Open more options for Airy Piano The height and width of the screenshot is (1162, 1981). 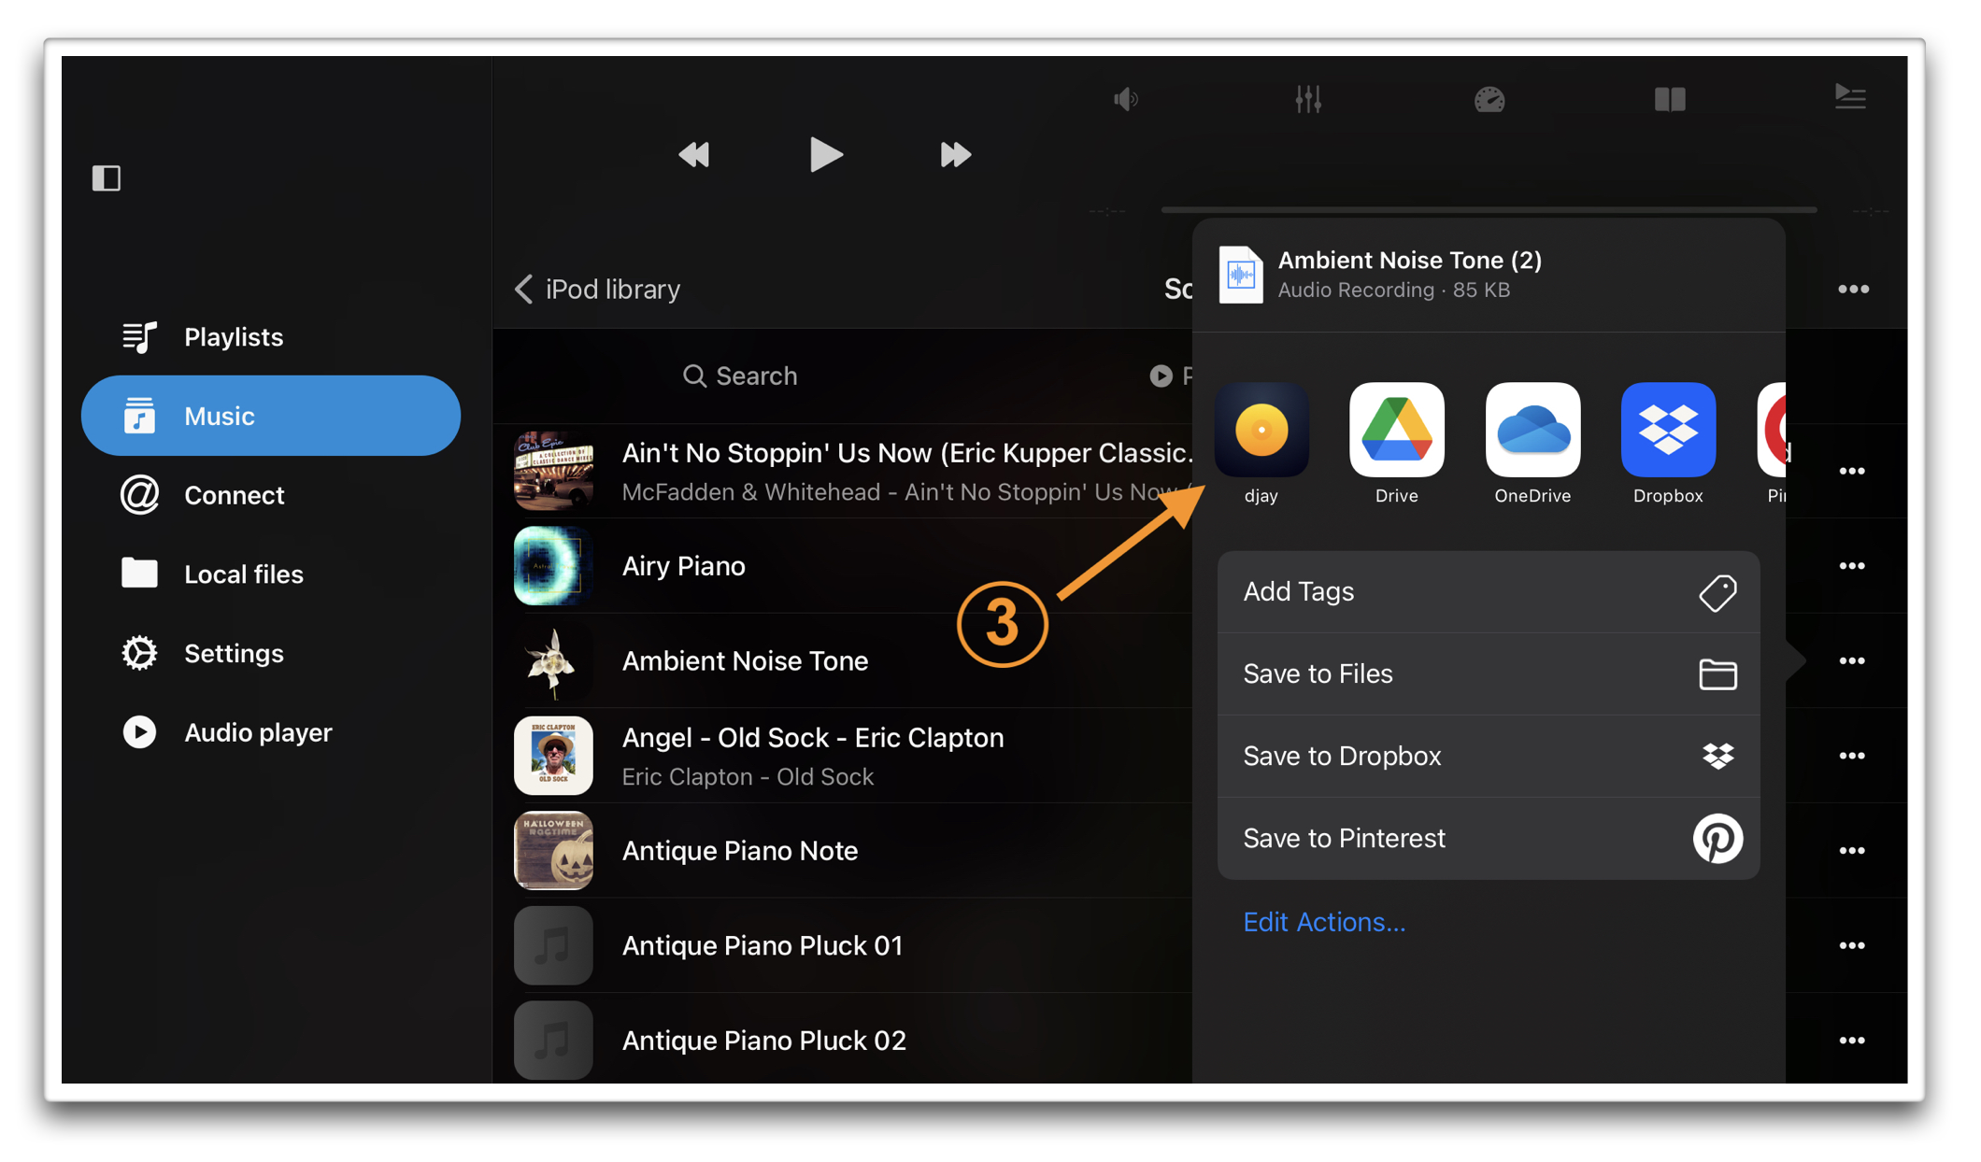coord(1852,566)
